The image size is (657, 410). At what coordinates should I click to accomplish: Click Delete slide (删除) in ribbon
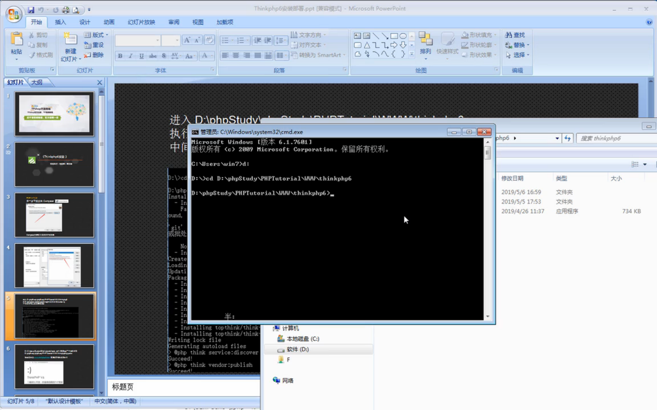tap(94, 55)
